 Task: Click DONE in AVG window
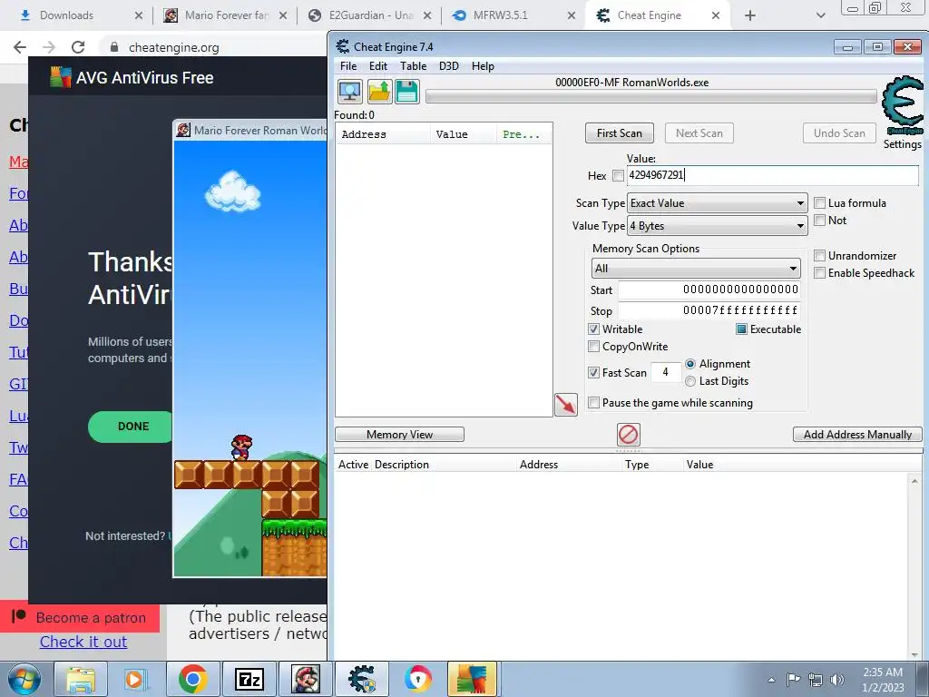click(x=131, y=427)
